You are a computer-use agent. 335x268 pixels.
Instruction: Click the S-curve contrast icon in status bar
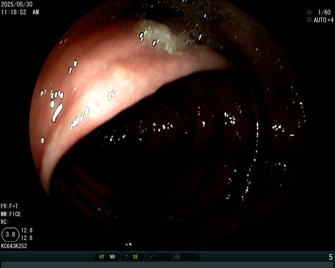point(151,257)
